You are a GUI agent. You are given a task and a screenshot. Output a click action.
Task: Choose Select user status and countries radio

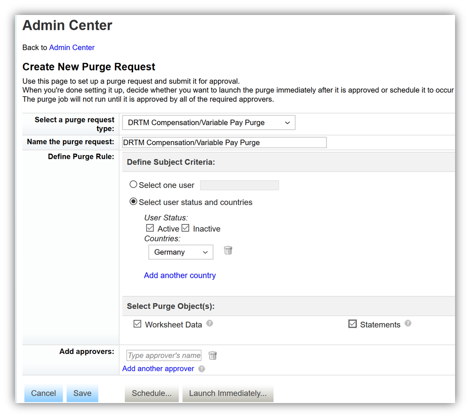(x=133, y=201)
